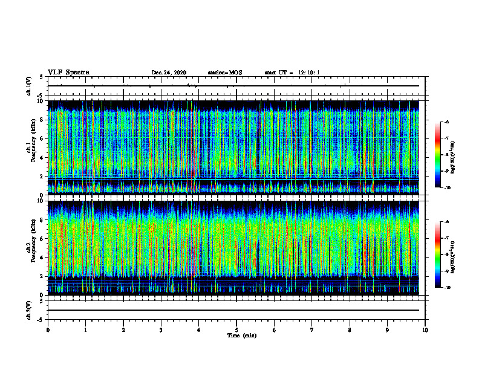This screenshot has height=370, width=479.
Task: Click the "2" minute tick label
Action: pos(123,330)
